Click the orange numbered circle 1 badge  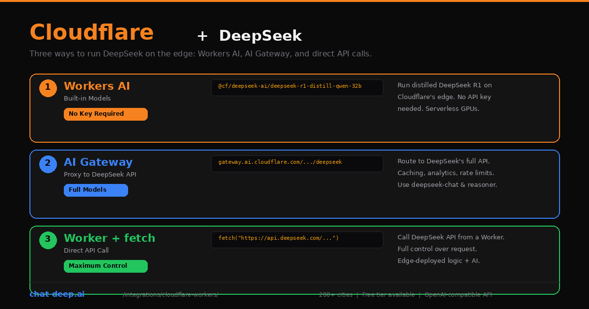48,88
